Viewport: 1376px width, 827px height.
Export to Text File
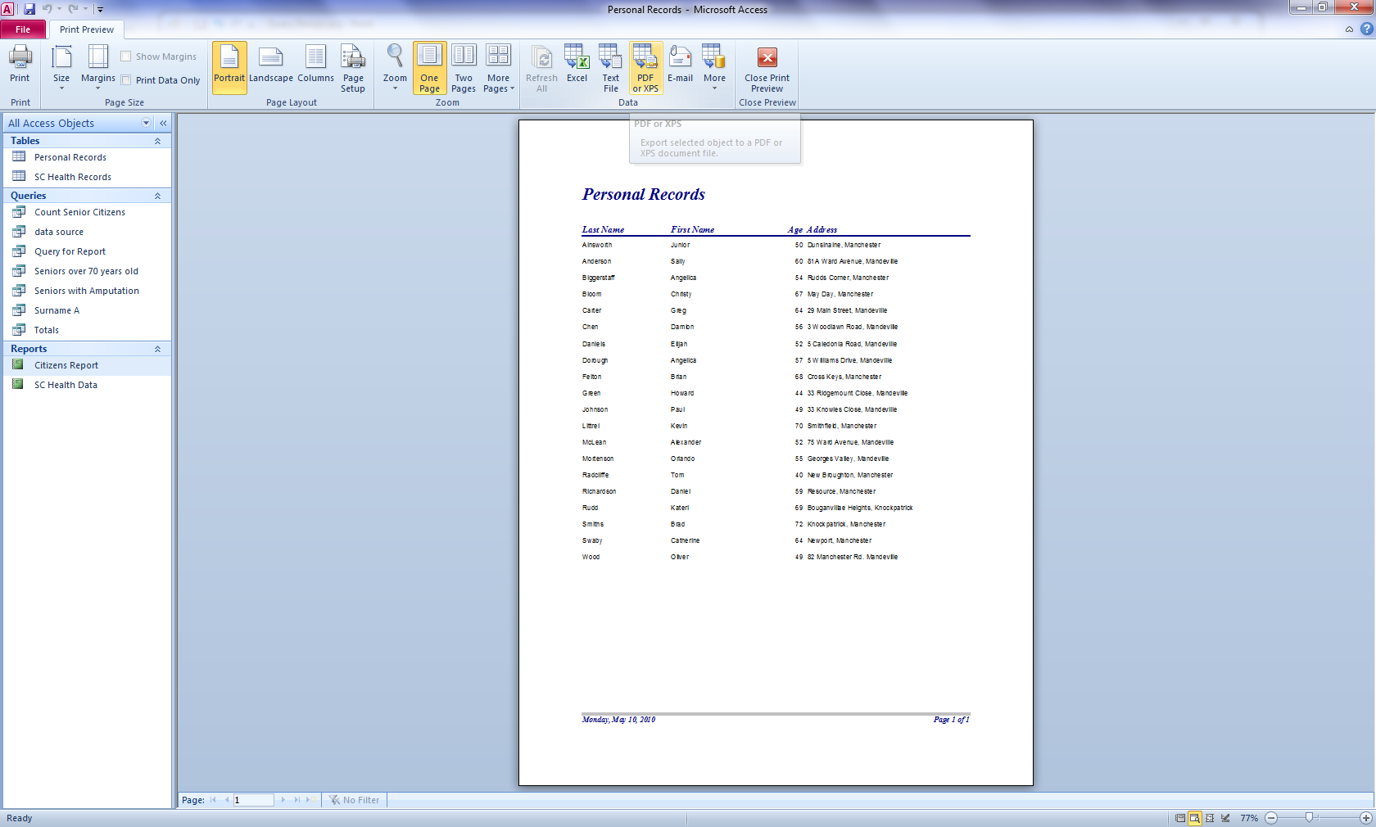[x=611, y=68]
